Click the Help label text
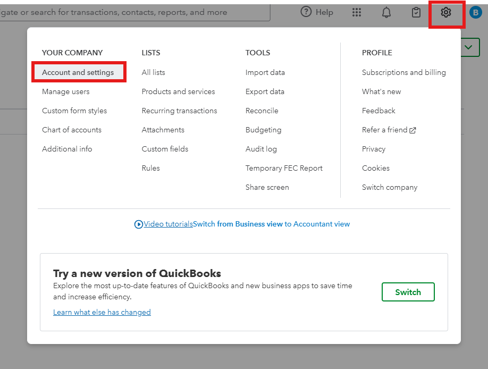Viewport: 488px width, 369px height. 324,12
